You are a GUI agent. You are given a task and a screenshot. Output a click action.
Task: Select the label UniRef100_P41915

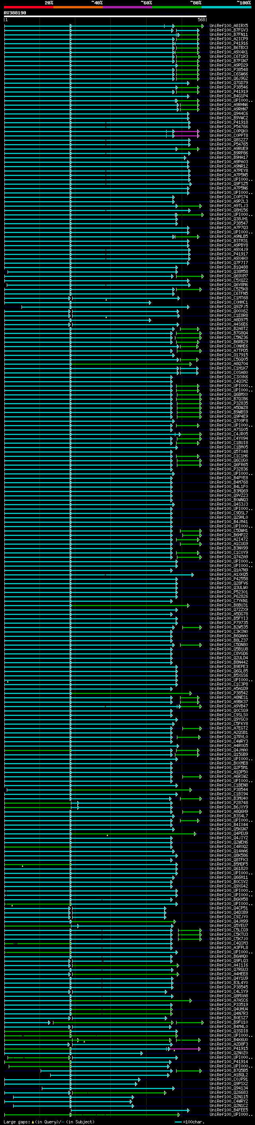click(x=229, y=1048)
